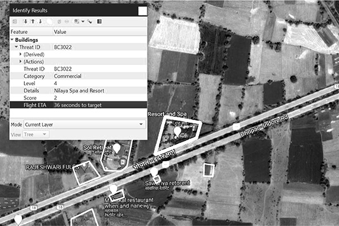
Task: Click the Help icon in Identify toolbar
Action: (99, 21)
